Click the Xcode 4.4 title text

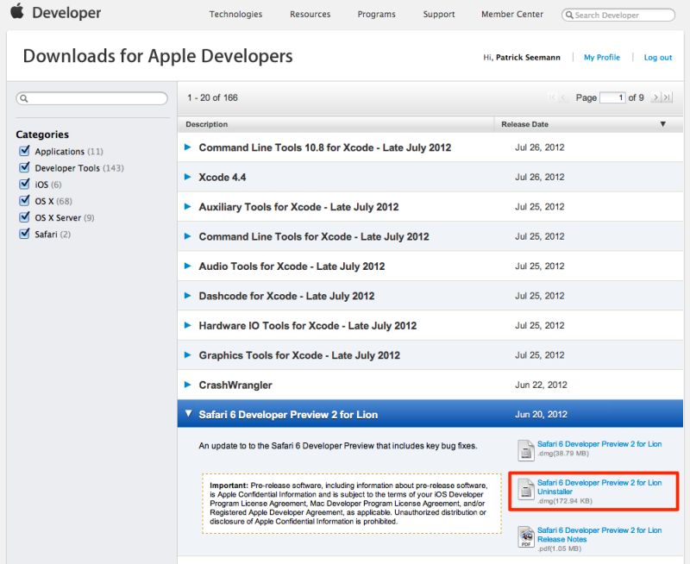[x=223, y=178]
